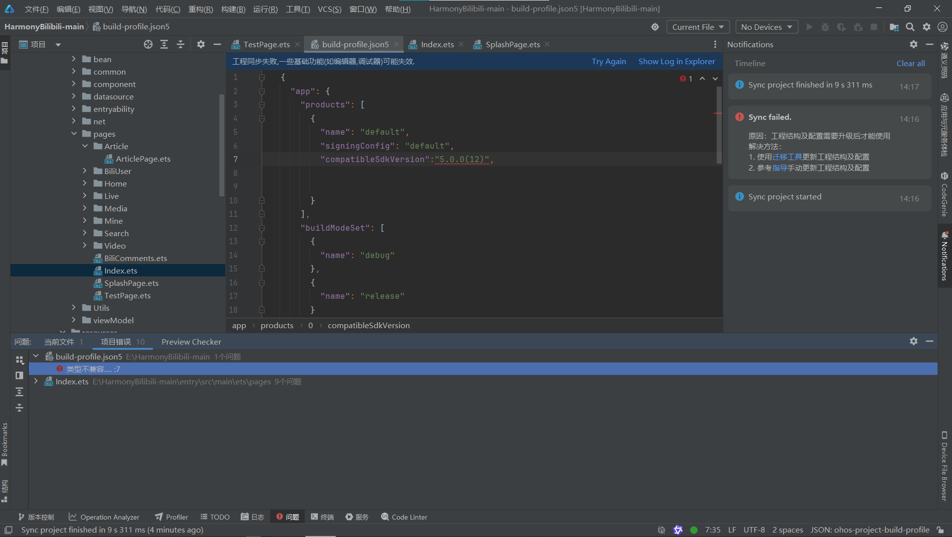Hide the Project panel with minus icon
The width and height of the screenshot is (952, 537).
[217, 44]
